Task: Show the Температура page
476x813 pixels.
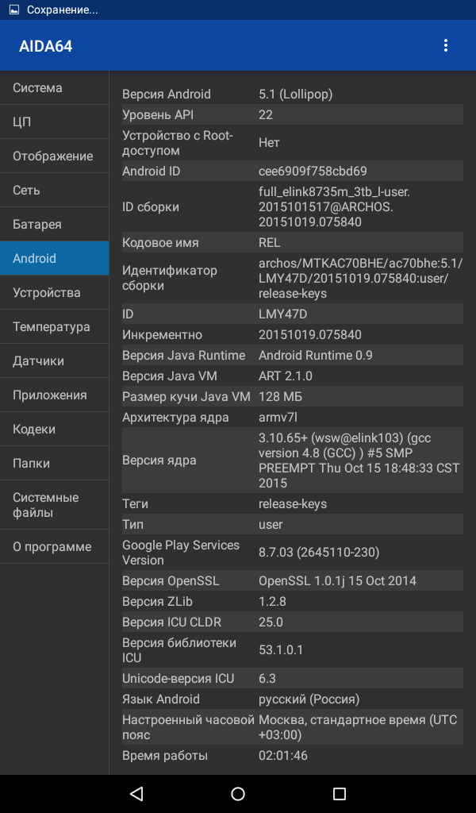Action: [x=55, y=326]
